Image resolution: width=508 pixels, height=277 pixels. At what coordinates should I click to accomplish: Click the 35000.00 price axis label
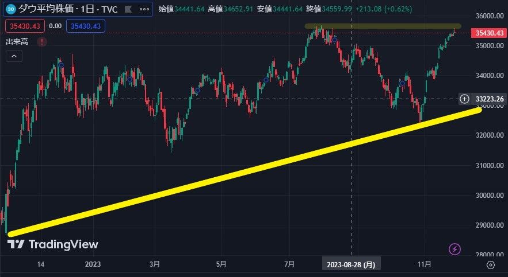(x=490, y=45)
